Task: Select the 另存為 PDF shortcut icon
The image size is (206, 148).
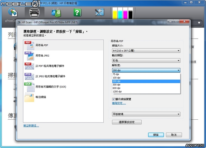Action: tap(29, 45)
